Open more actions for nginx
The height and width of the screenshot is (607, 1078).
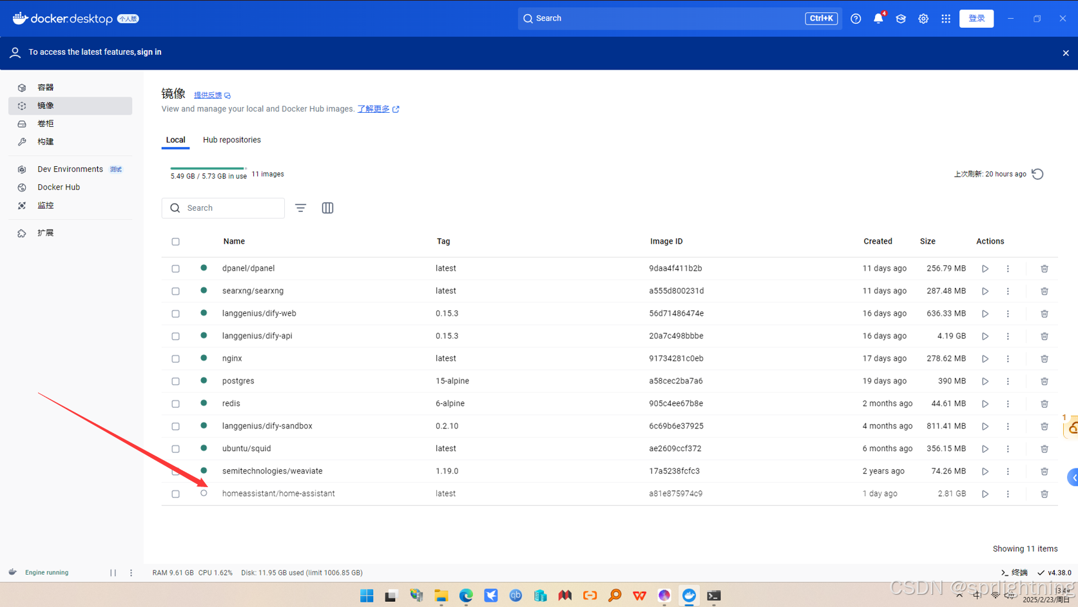[1008, 359]
